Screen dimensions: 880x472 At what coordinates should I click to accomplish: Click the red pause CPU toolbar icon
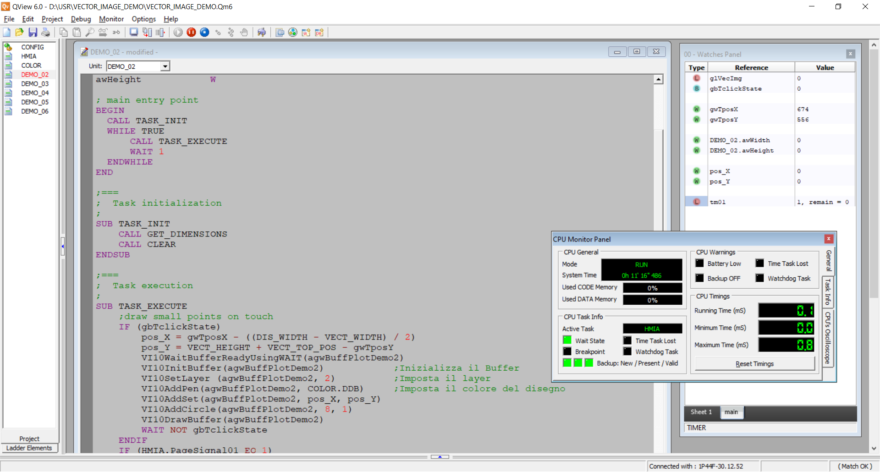click(192, 32)
